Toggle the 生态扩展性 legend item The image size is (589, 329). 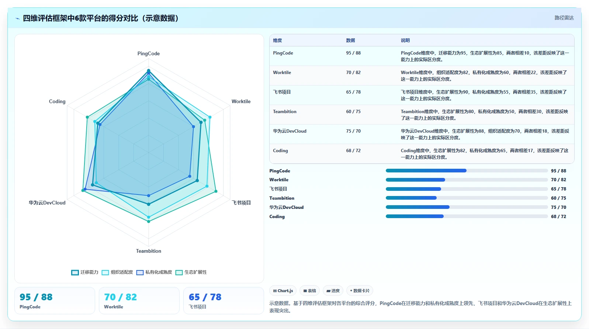point(191,272)
